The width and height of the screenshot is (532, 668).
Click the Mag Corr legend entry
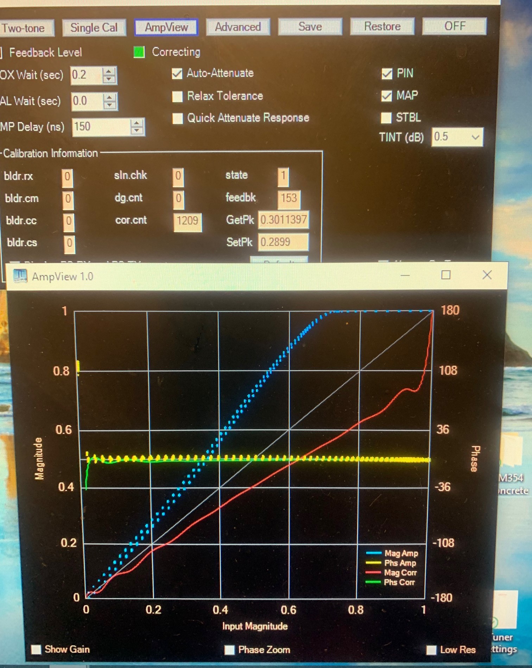pos(391,573)
